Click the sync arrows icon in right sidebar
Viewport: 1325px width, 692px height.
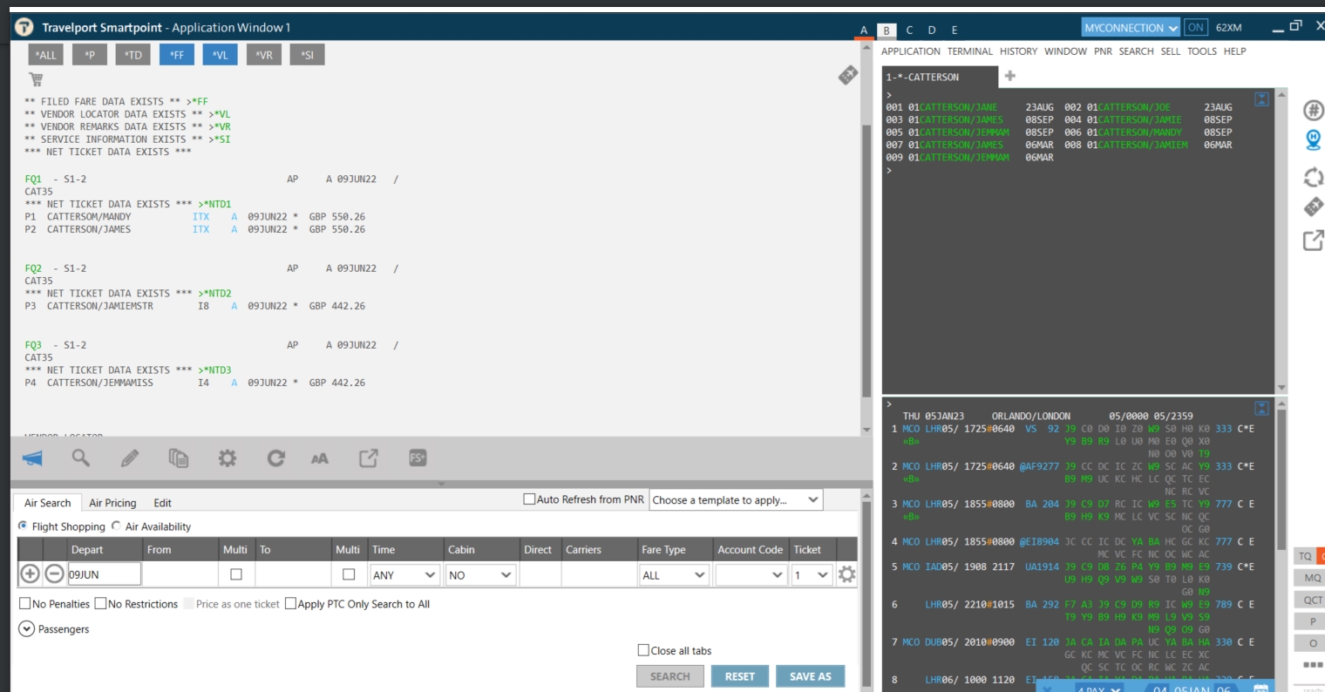tap(1313, 177)
